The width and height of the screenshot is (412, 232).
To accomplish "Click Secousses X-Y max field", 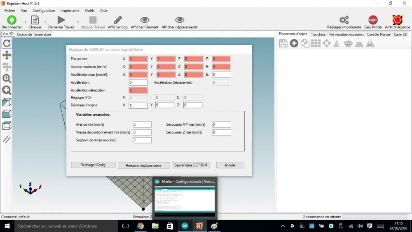I will point(222,124).
